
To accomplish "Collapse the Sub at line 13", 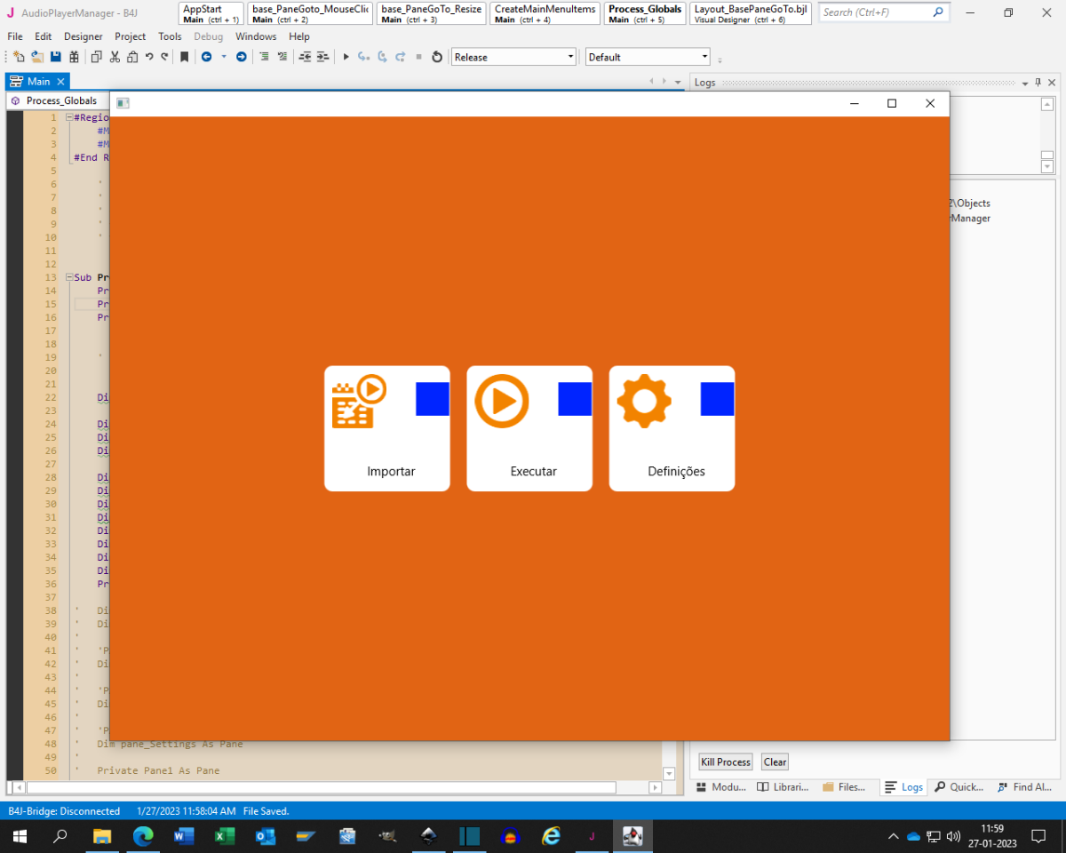I will tap(69, 277).
